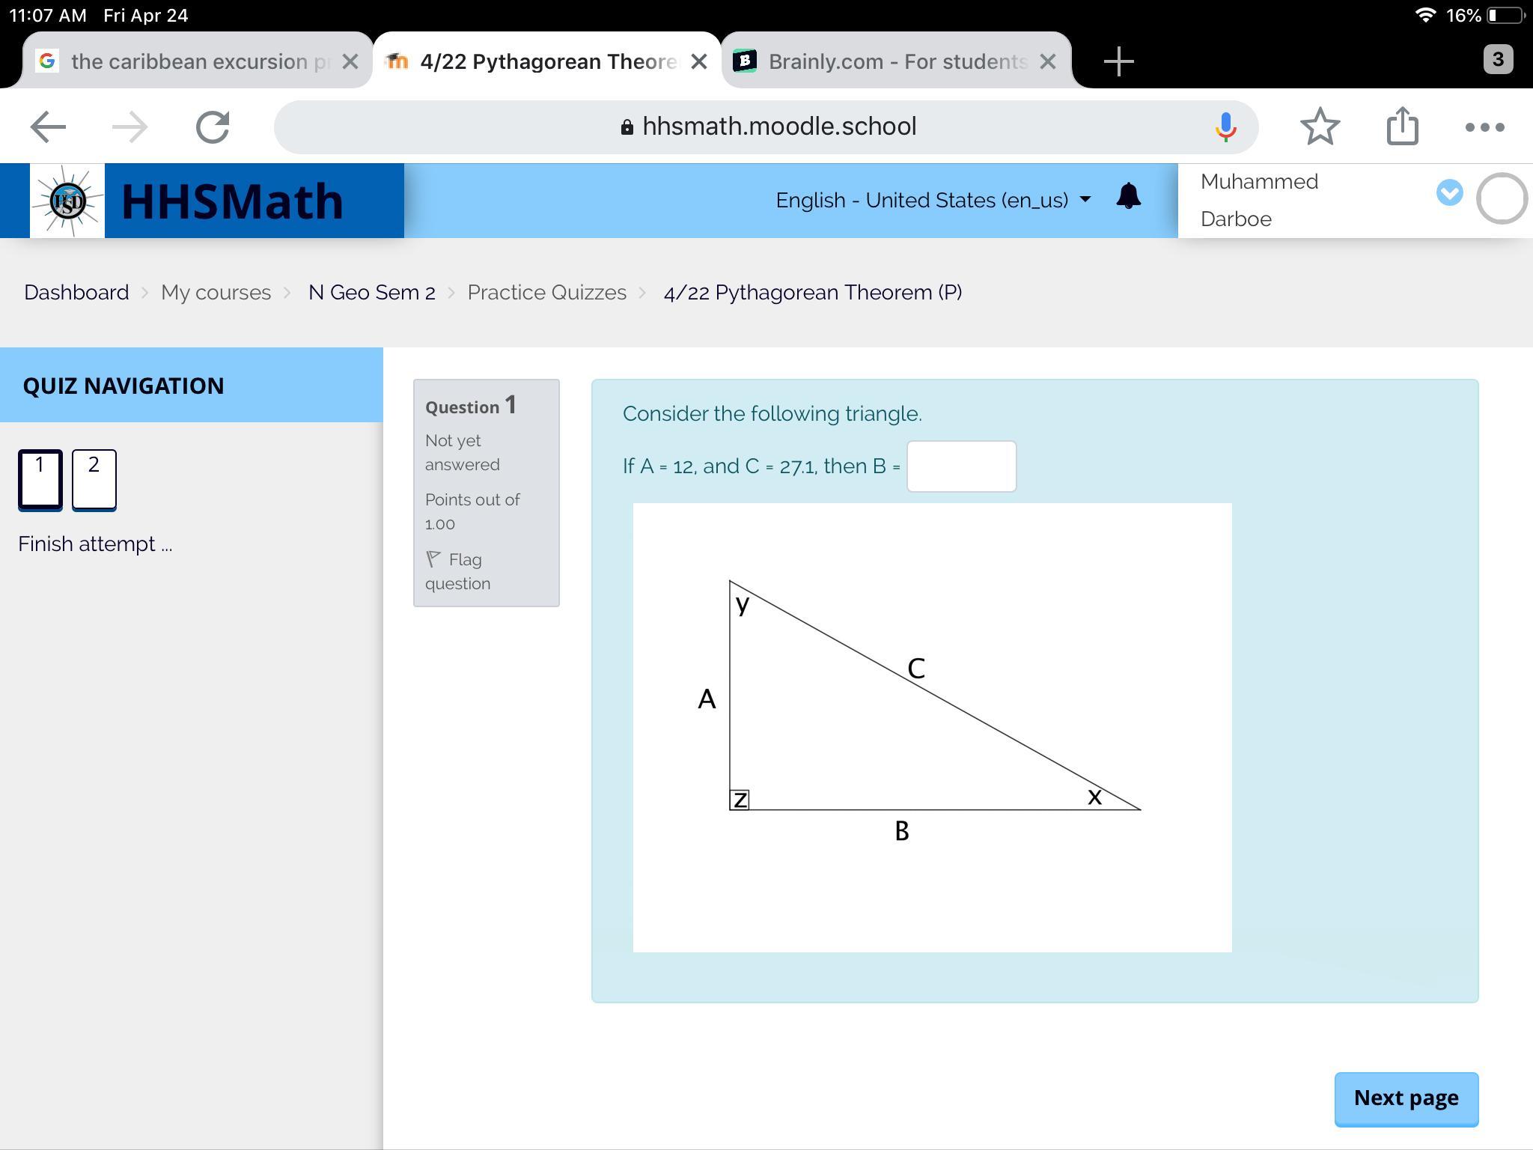The width and height of the screenshot is (1533, 1150).
Task: Tap the microphone voice search icon
Action: tap(1225, 127)
